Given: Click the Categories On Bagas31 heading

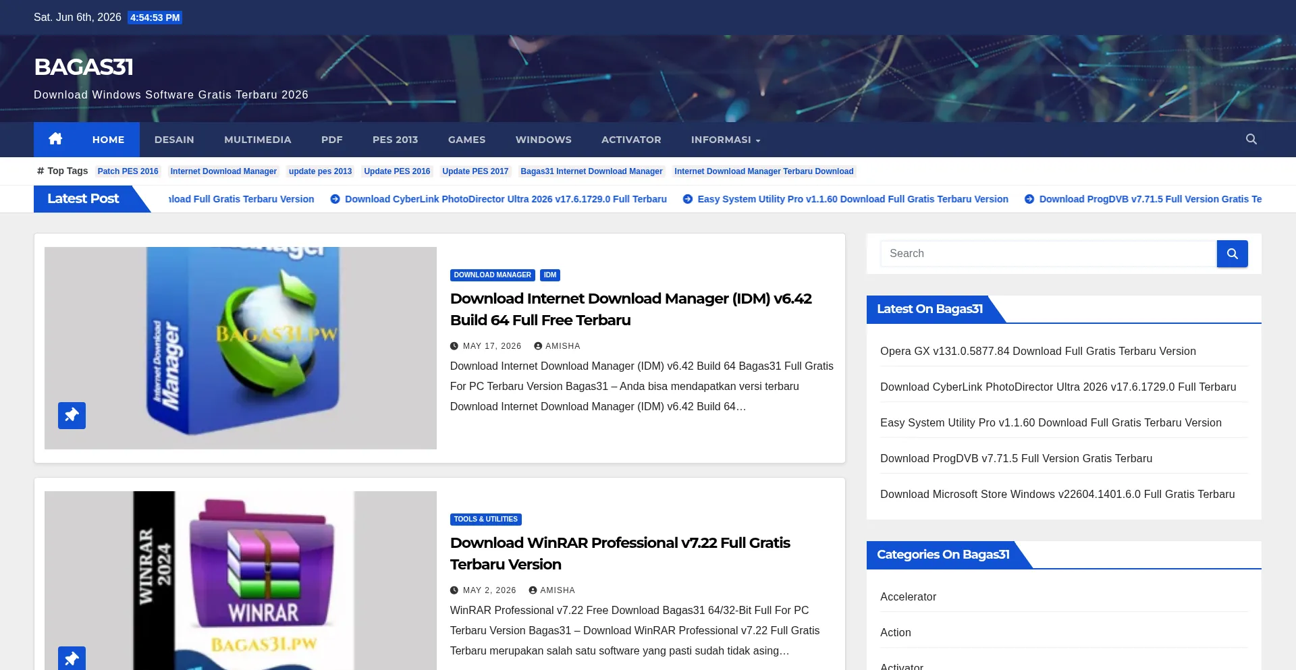Looking at the screenshot, I should tap(944, 555).
